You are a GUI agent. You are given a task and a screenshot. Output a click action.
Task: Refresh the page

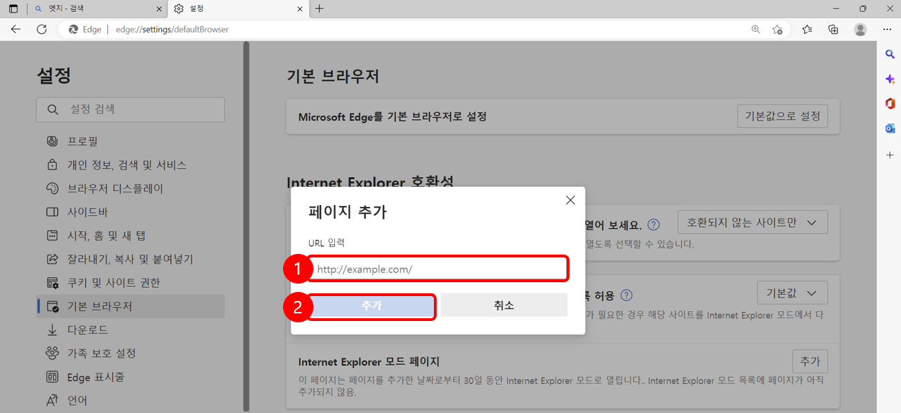click(42, 29)
